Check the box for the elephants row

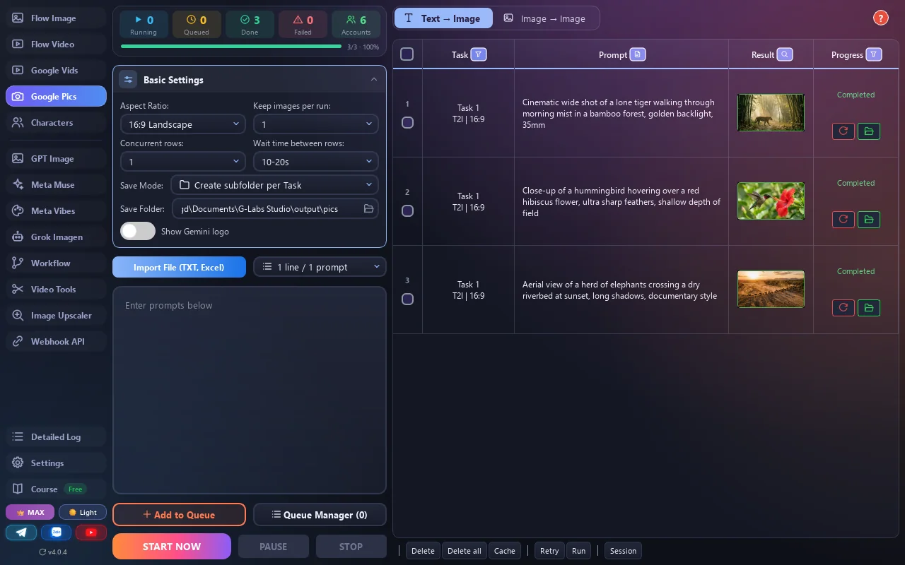pos(407,299)
